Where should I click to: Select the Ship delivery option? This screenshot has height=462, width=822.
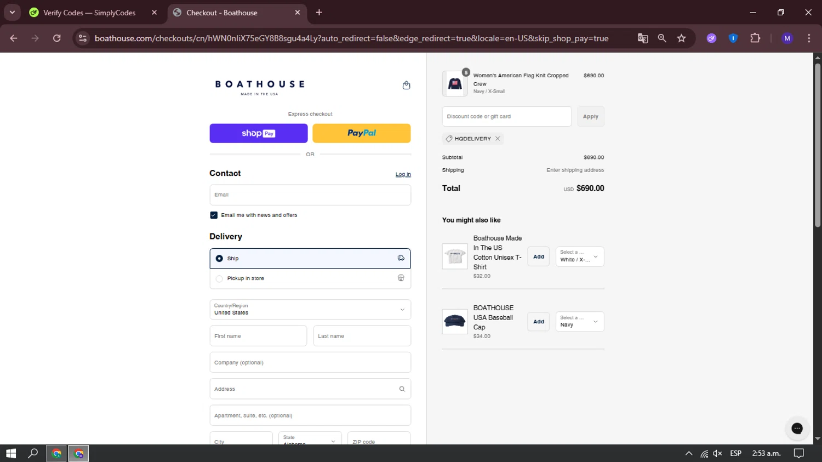(x=310, y=259)
